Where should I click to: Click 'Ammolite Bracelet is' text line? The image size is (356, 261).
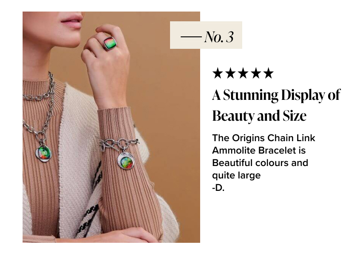(x=259, y=150)
